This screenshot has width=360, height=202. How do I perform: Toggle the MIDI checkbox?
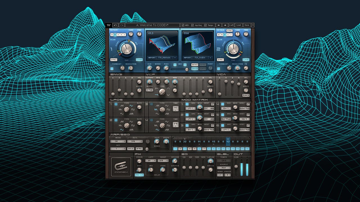pyautogui.click(x=183, y=25)
